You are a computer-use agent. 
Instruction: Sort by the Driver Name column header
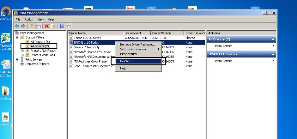95,33
